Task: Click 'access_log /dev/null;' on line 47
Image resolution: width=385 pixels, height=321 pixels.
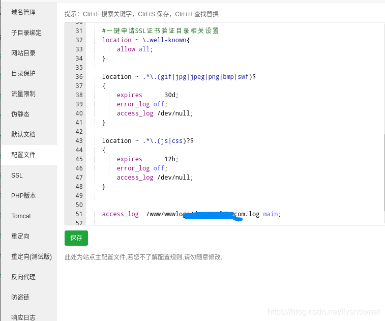Action: click(155, 178)
